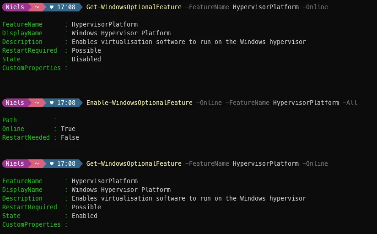
Task: Click the RestartNeeded False value
Action: pos(70,137)
